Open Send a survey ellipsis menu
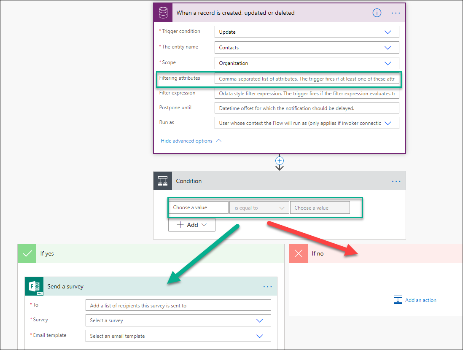 tap(267, 287)
